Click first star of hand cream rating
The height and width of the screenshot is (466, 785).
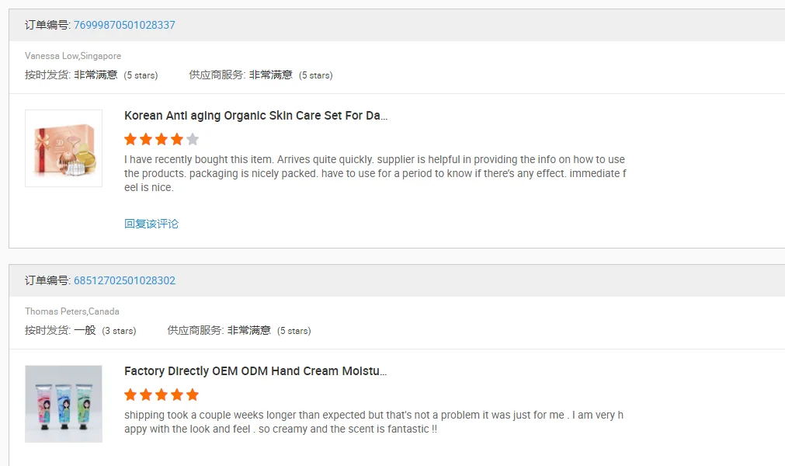(x=130, y=395)
